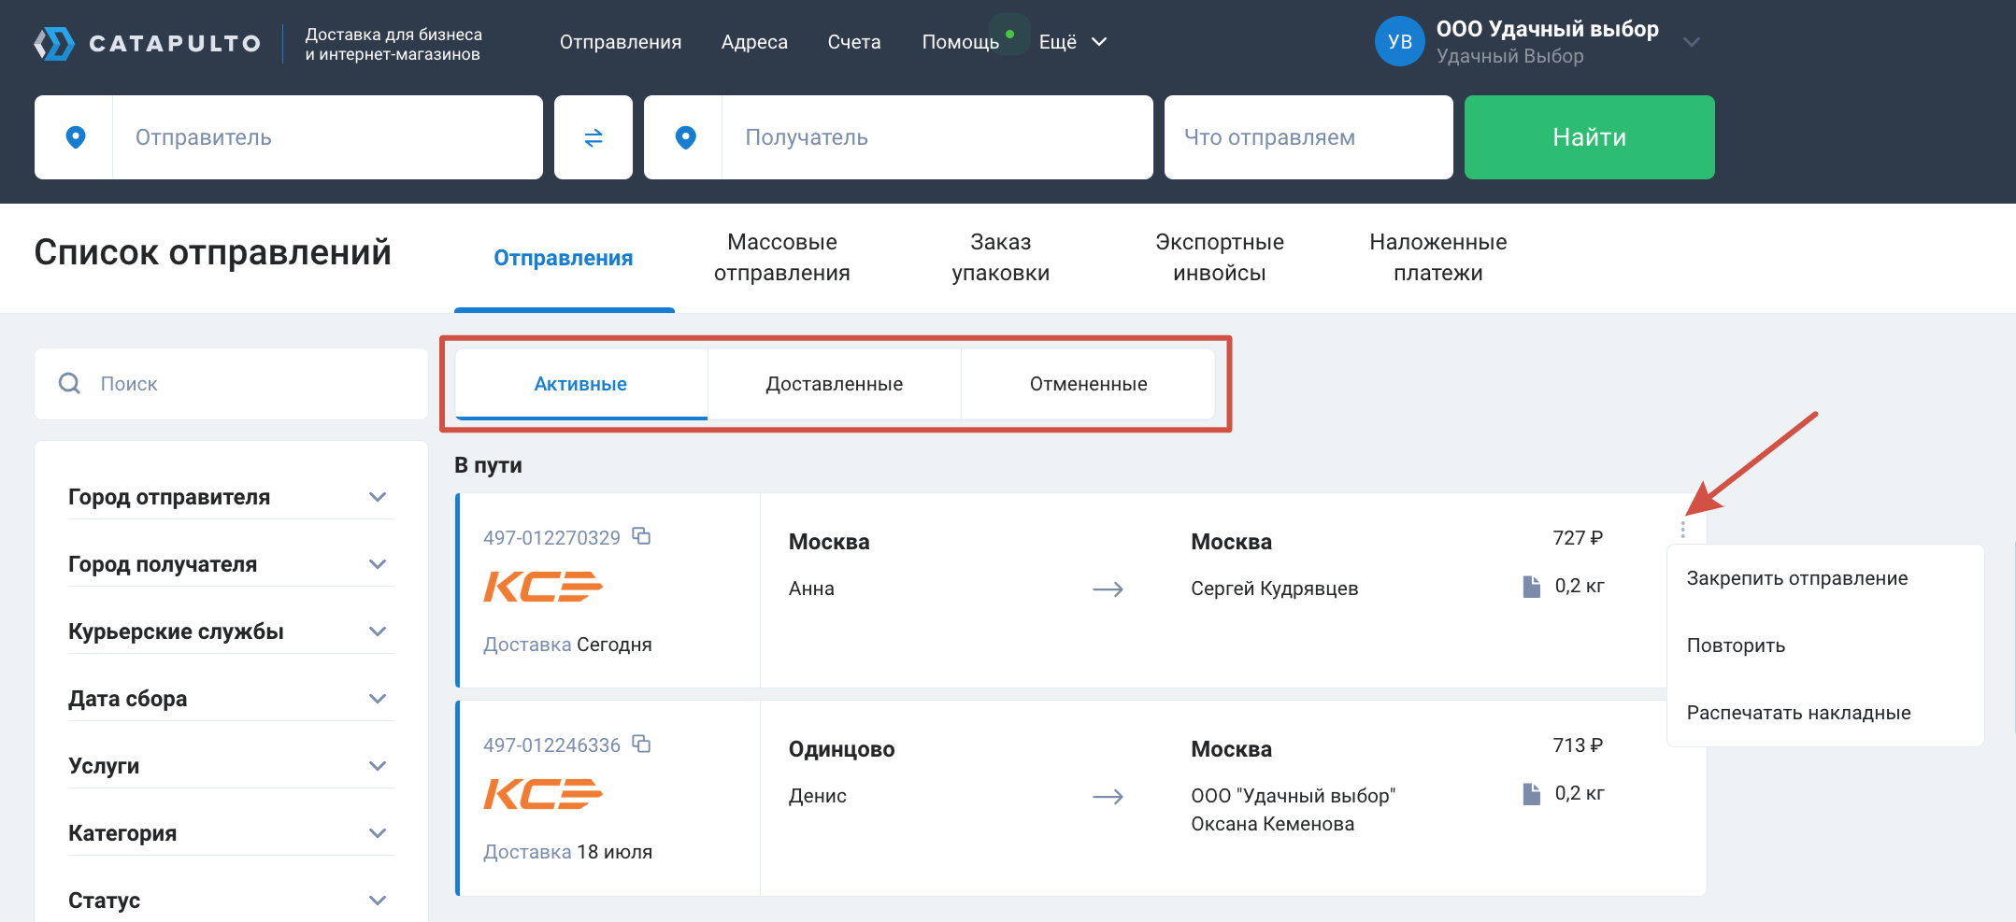Switch to Массовые отправления tab
The image size is (2016, 922).
(782, 258)
